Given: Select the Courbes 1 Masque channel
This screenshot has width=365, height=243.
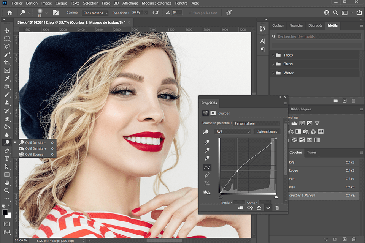Looking at the screenshot, I should 324,195.
